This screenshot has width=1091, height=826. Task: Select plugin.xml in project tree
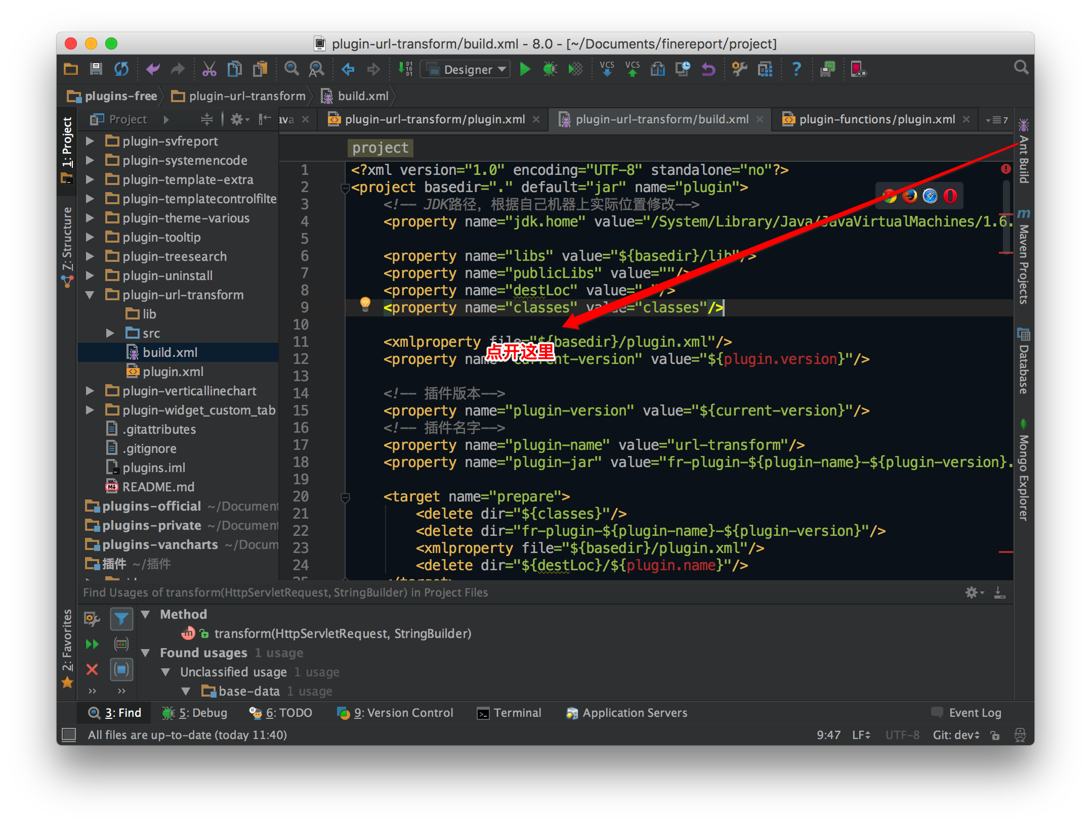[x=173, y=372]
